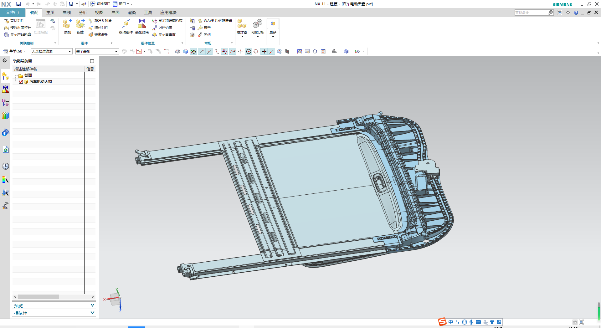
Task: Click the 显示和隐藏约束 button
Action: (167, 21)
